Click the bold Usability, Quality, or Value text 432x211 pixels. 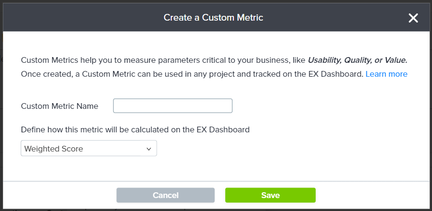click(357, 60)
